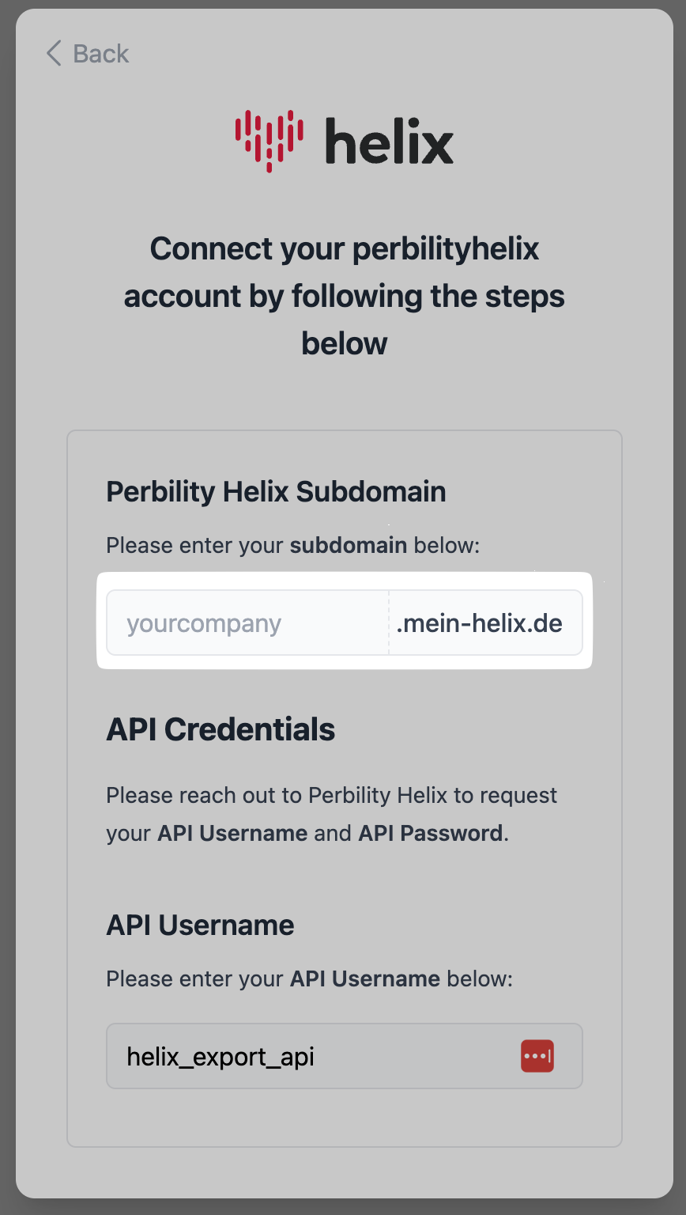Screen dimensions: 686x1215
Task: Focus the yourcompany subdomain input field
Action: (247, 623)
